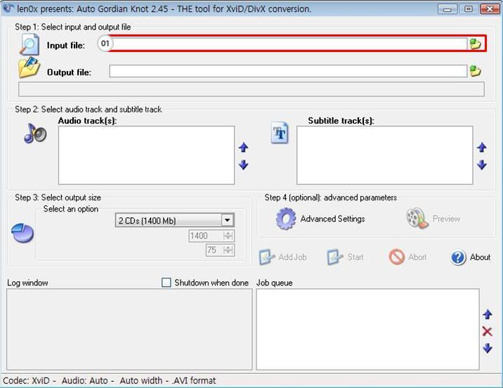The image size is (503, 388).
Task: Click inside the Subtitle track(s) list box
Action: [385, 155]
